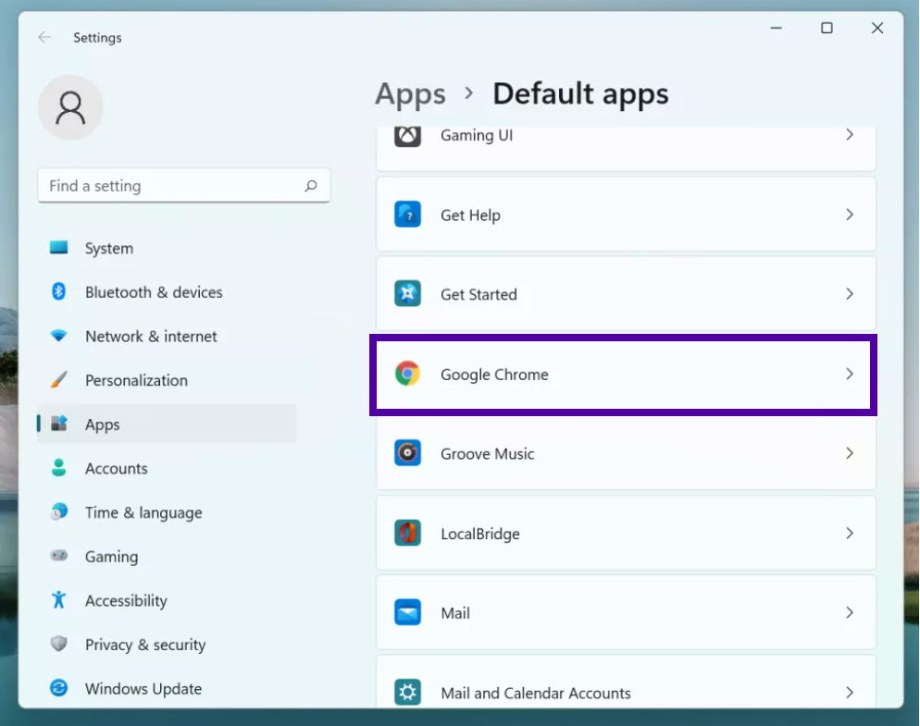Image resolution: width=920 pixels, height=726 pixels.
Task: Click the Get Started app icon
Action: [x=407, y=294]
